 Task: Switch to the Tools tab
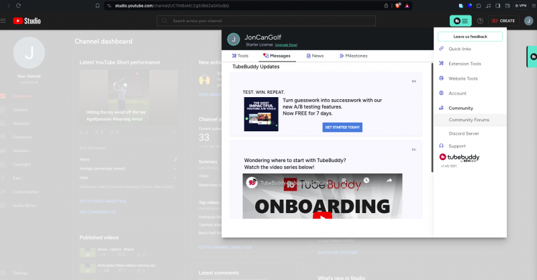pyautogui.click(x=240, y=56)
